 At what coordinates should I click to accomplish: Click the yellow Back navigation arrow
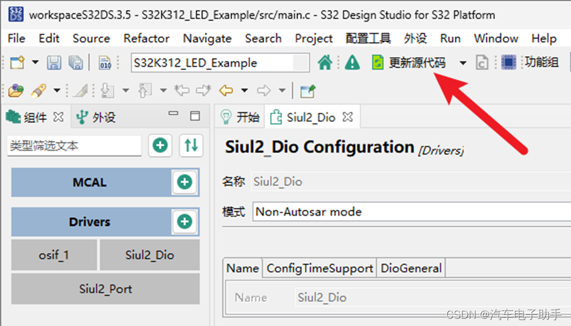point(226,90)
